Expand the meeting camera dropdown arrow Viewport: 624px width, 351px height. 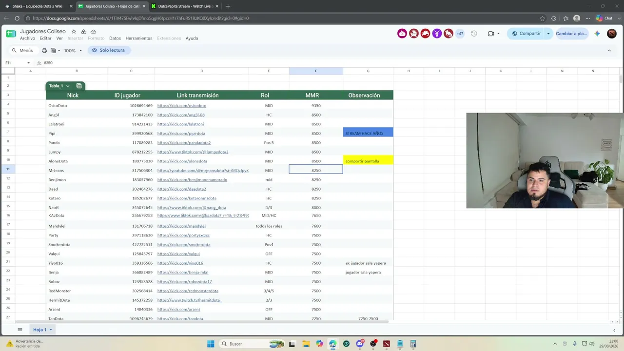[x=498, y=34]
